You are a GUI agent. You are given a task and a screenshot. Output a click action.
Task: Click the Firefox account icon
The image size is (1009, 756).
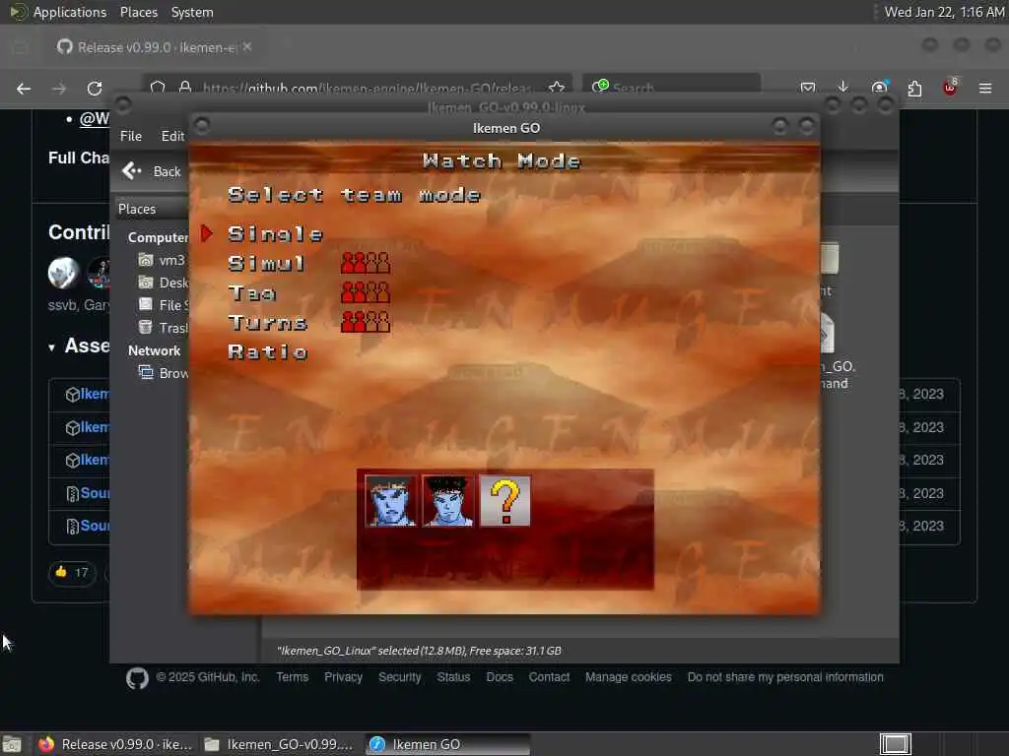879,88
